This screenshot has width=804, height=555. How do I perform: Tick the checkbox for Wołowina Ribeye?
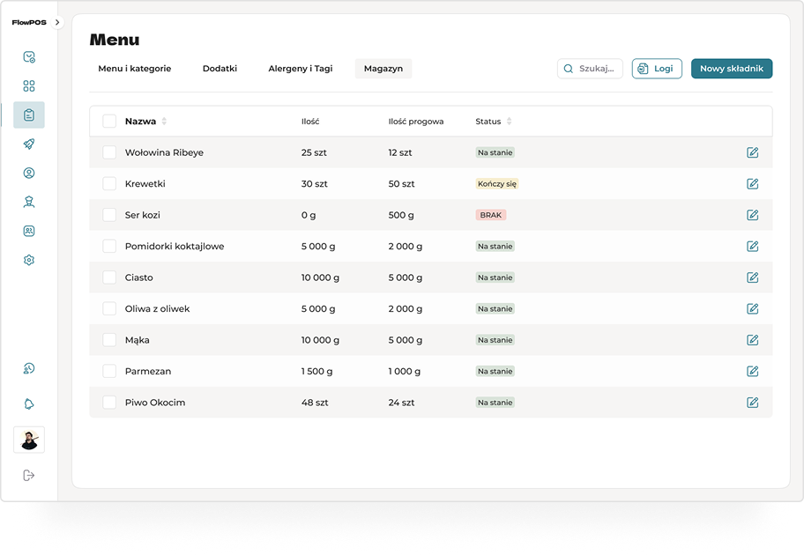(109, 152)
